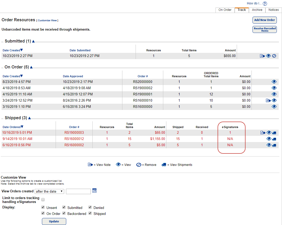The image size is (282, 225).
Task: Click the date input field
Action: [78, 191]
